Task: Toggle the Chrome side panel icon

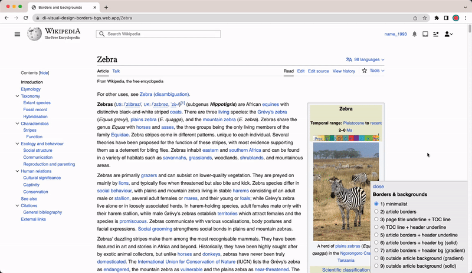Action: coord(446,18)
